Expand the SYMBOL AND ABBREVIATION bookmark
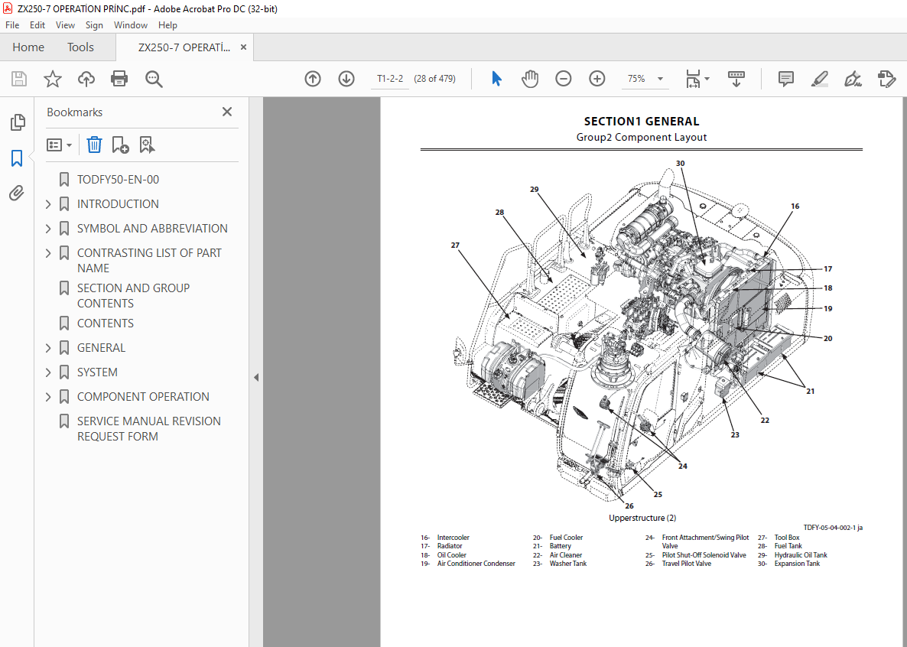The width and height of the screenshot is (907, 647). (49, 229)
